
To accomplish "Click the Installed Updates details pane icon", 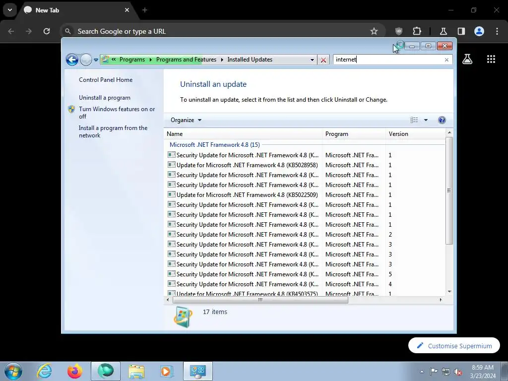I will tap(183, 317).
